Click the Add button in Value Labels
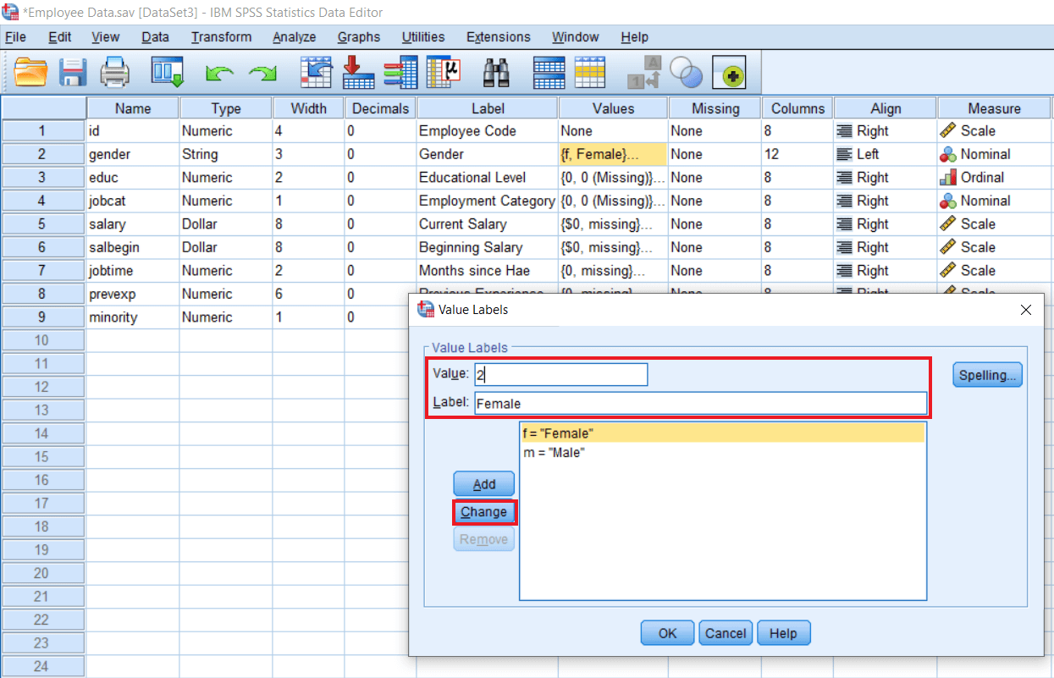The image size is (1054, 678). (483, 484)
